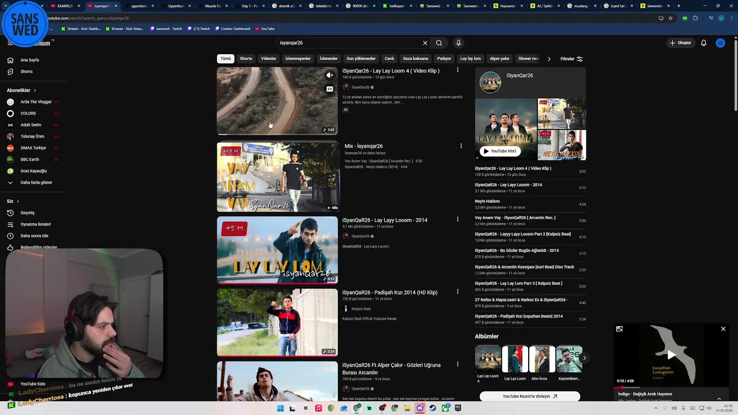Play the YouTube Mix'i button

[500, 151]
